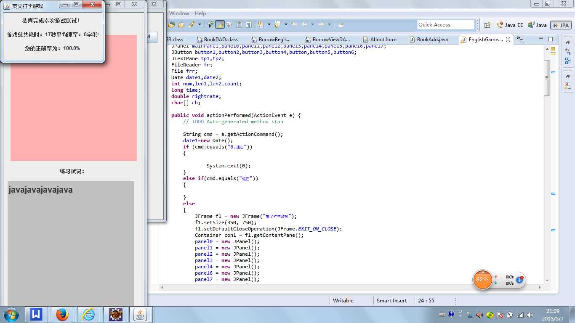575x323 pixels.
Task: Click the orange 82% memory ball widget
Action: (482, 279)
